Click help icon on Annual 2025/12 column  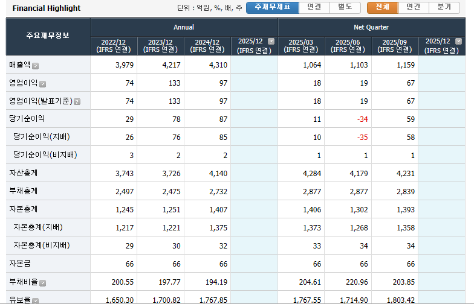(271, 42)
